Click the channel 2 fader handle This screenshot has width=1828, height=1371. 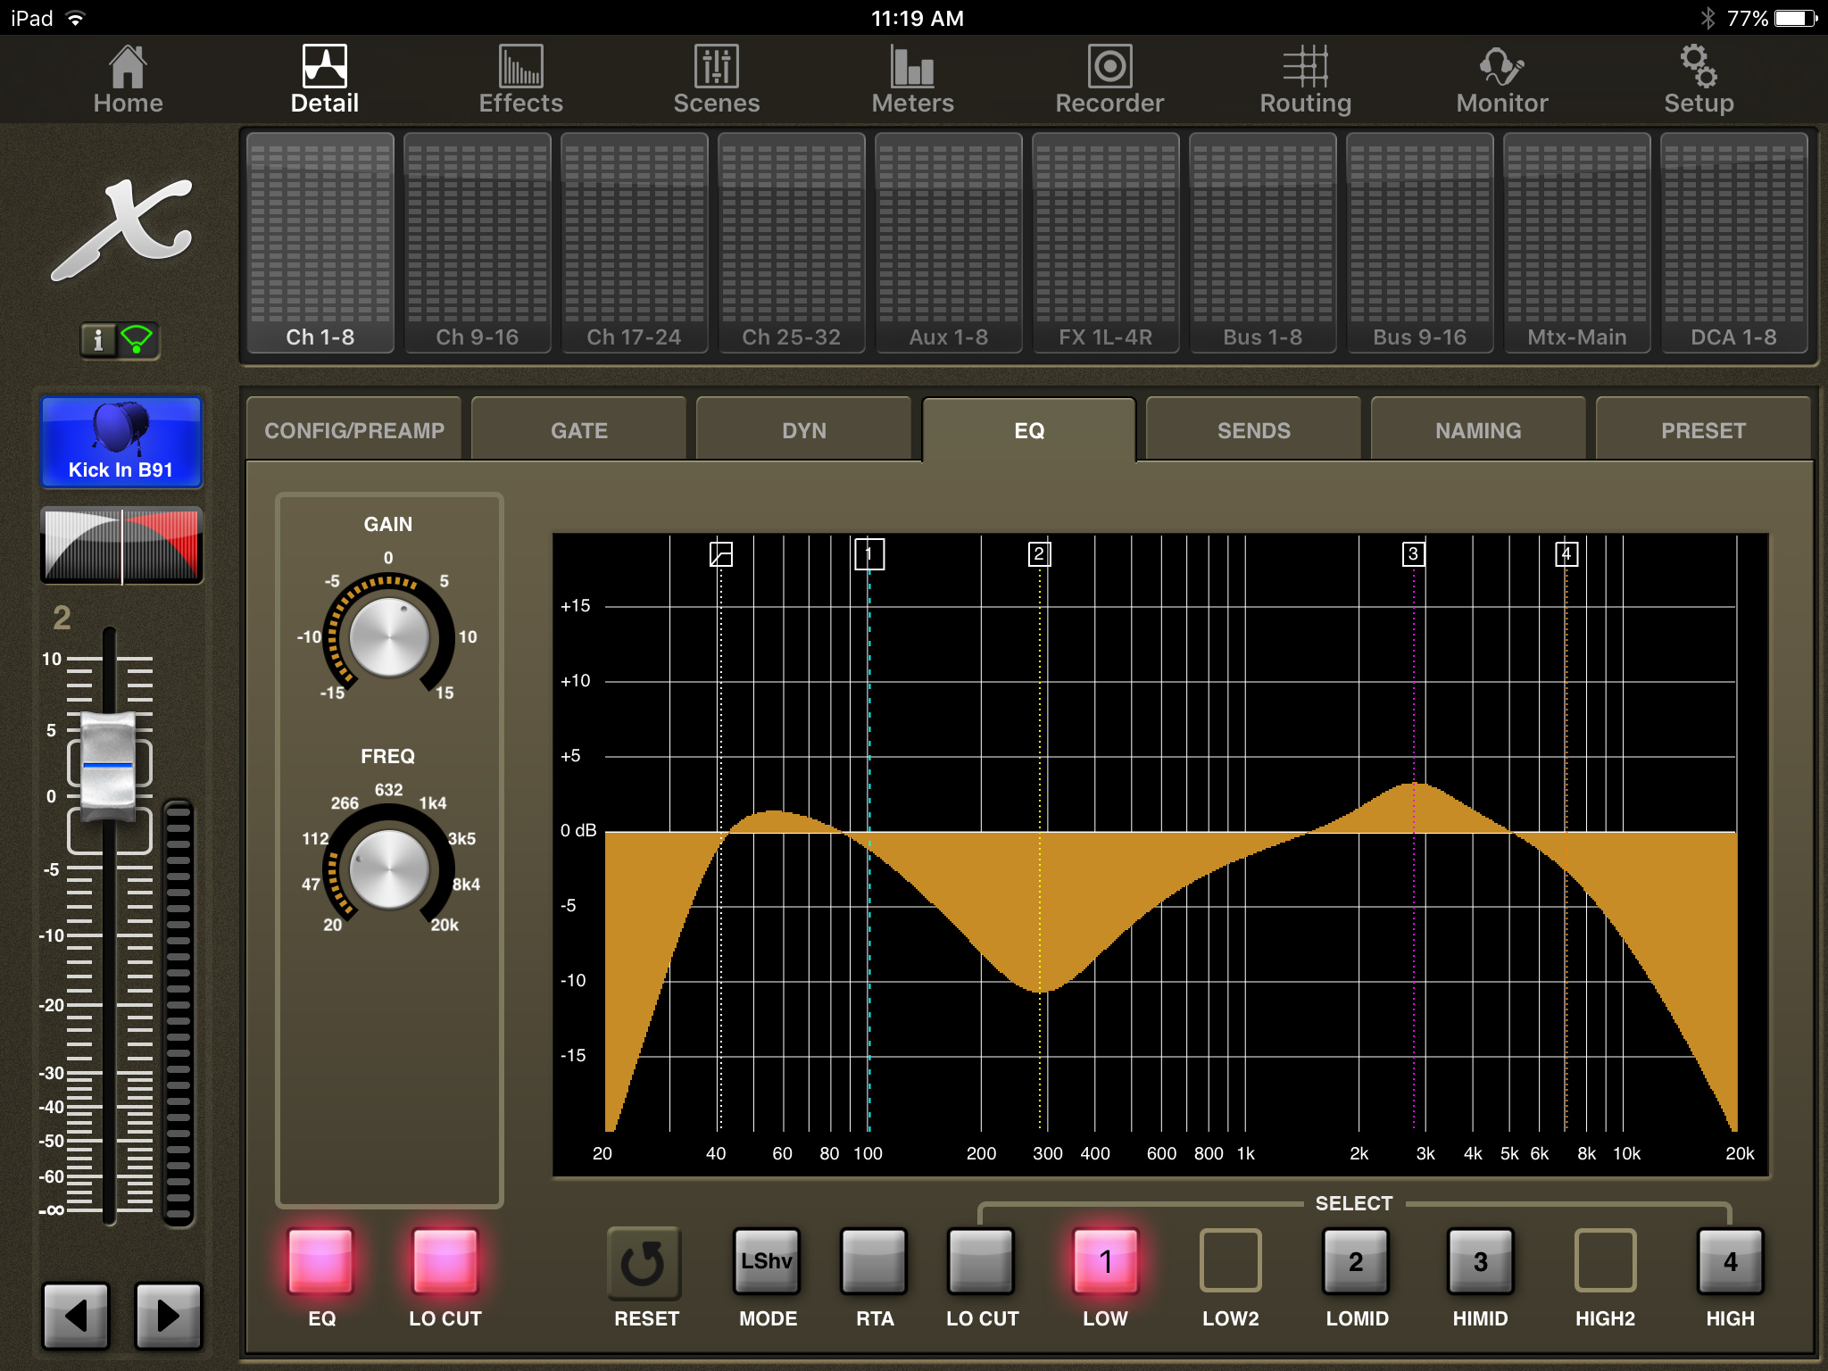pos(108,765)
